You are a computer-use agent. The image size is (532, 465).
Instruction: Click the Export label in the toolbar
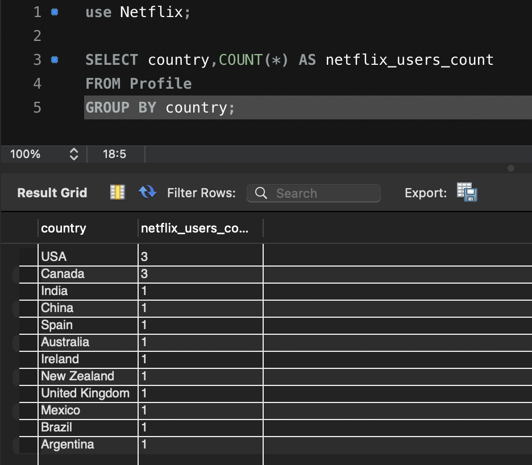426,193
